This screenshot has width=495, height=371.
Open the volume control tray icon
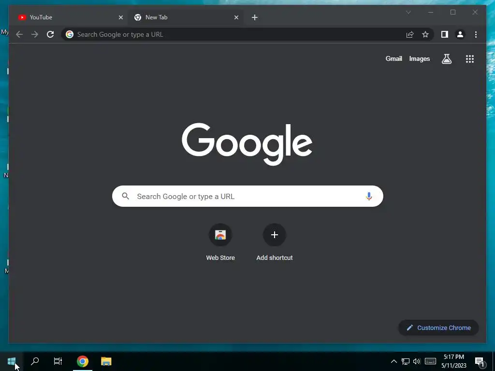click(x=417, y=361)
